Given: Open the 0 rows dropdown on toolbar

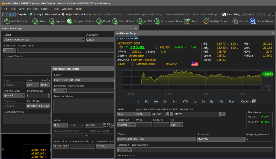Looking at the screenshot, I should pyautogui.click(x=249, y=14).
